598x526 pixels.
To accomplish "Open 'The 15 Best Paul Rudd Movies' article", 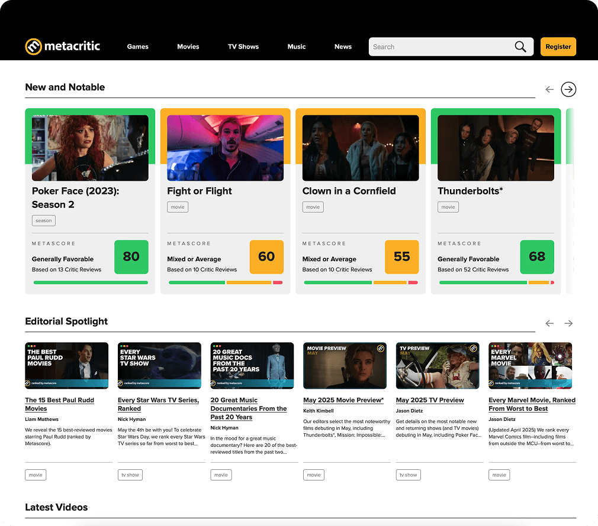I will [59, 404].
